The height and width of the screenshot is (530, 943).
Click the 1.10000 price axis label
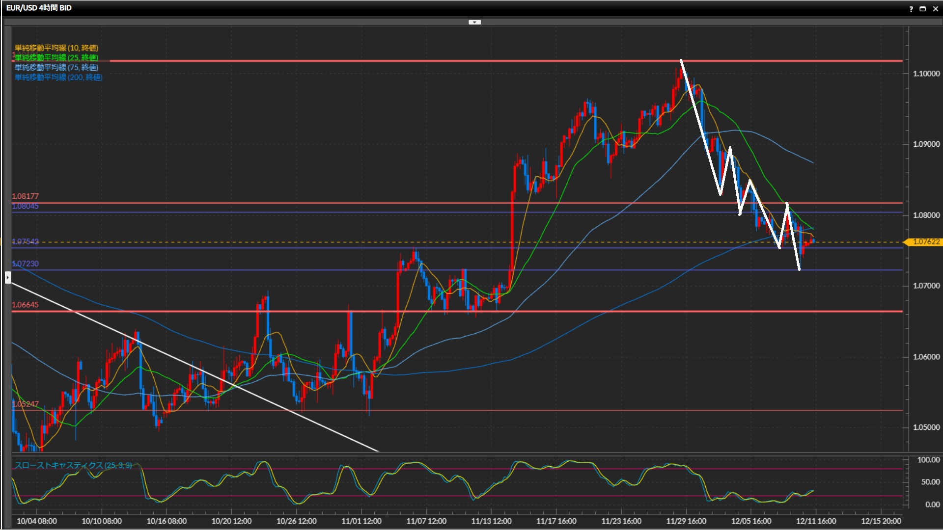(926, 74)
